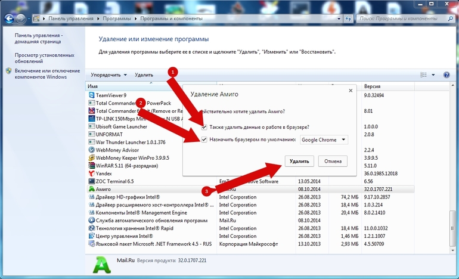459x279 pixels.
Task: Click the WebMoney Advisor icon
Action: [92, 150]
